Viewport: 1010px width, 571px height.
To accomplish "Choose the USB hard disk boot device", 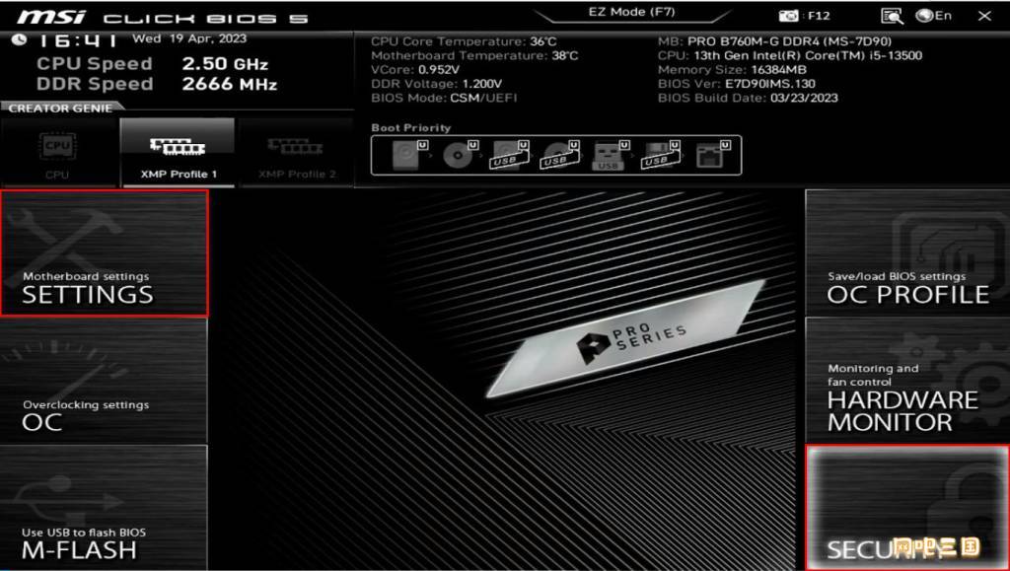I will point(510,155).
